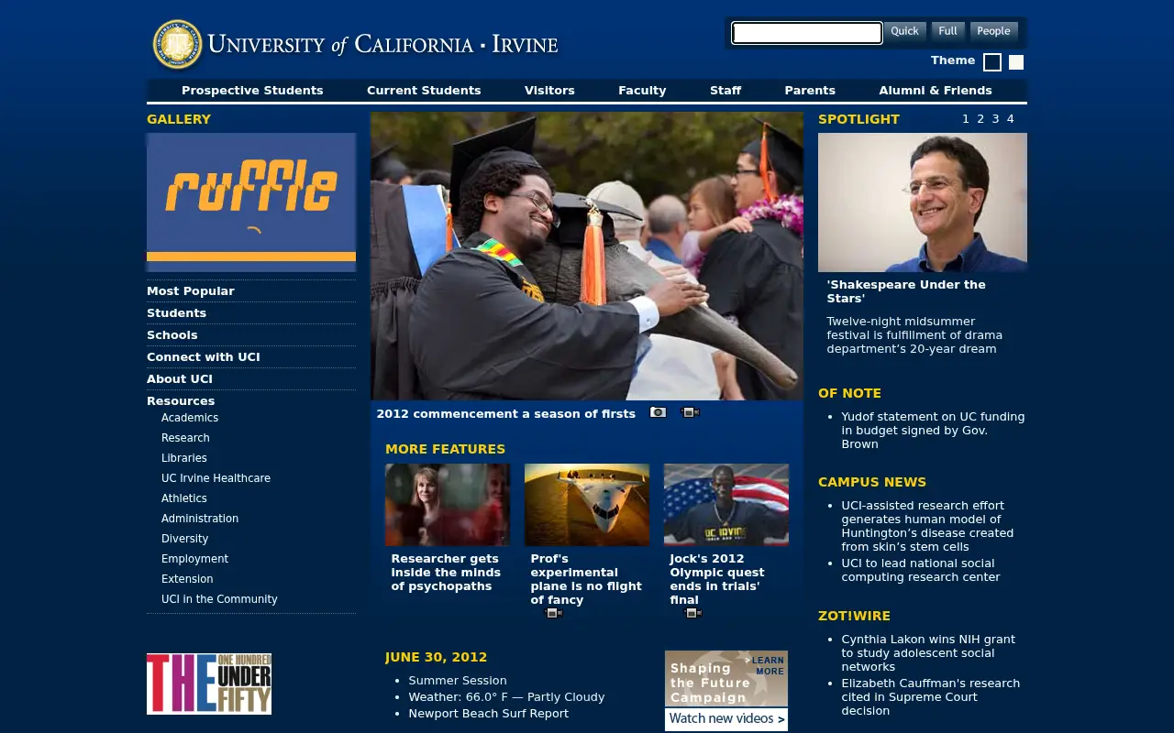
Task: Click the UC Irvine seal logo
Action: (177, 44)
